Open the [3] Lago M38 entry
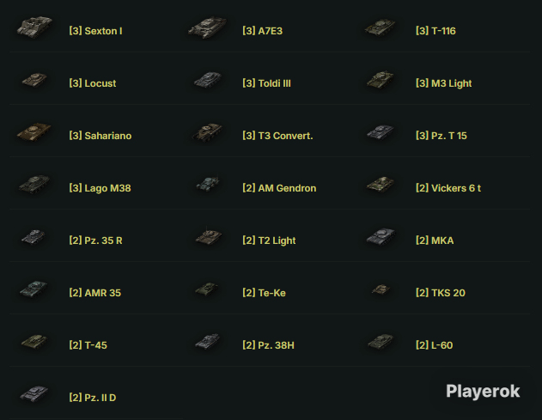542x420 pixels. coord(100,188)
